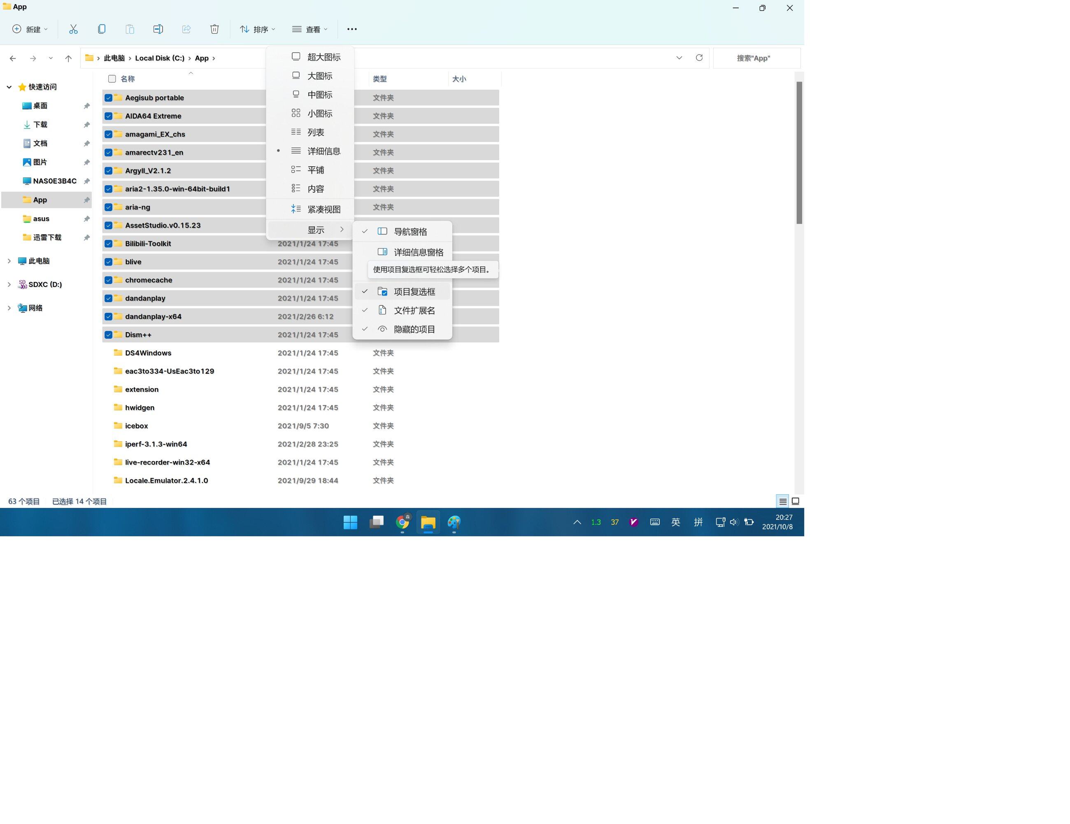Click the volume speaker tray icon

click(x=734, y=522)
